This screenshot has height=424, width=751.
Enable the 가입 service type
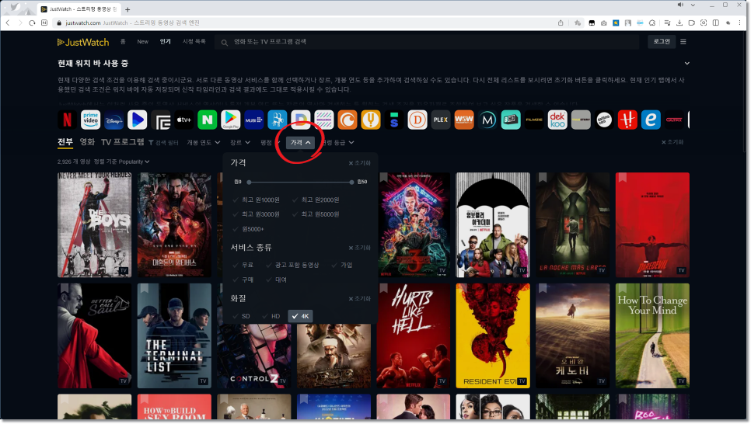(x=342, y=265)
